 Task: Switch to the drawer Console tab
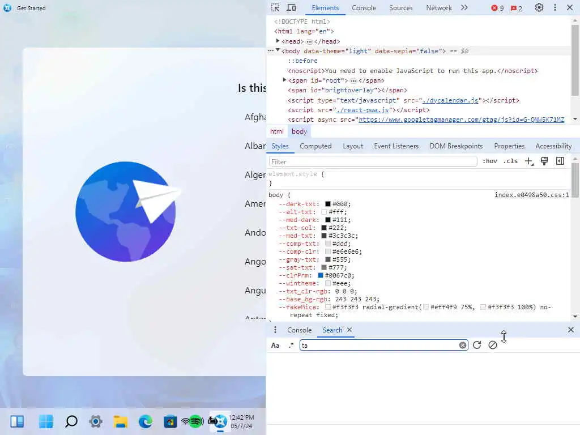(x=299, y=330)
